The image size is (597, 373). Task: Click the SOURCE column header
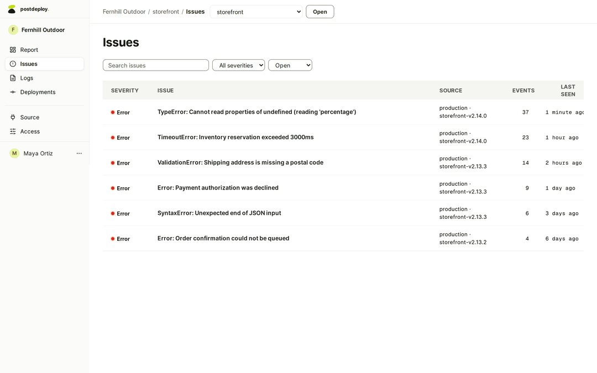[x=451, y=91]
